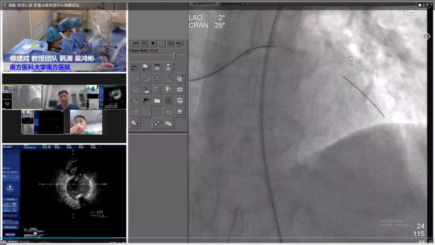
Task: Click the boxed X delete icon
Action: point(168,101)
